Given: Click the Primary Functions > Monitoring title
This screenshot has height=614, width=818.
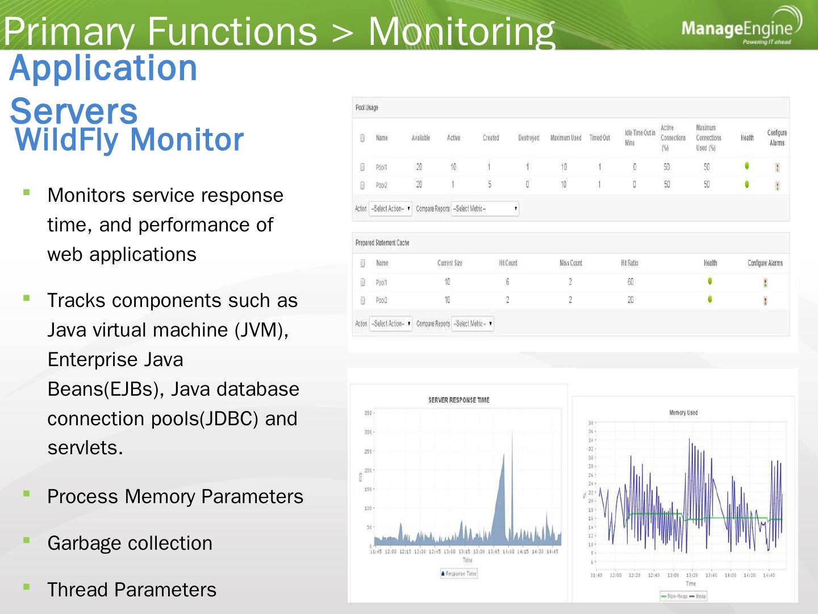Looking at the screenshot, I should [279, 31].
